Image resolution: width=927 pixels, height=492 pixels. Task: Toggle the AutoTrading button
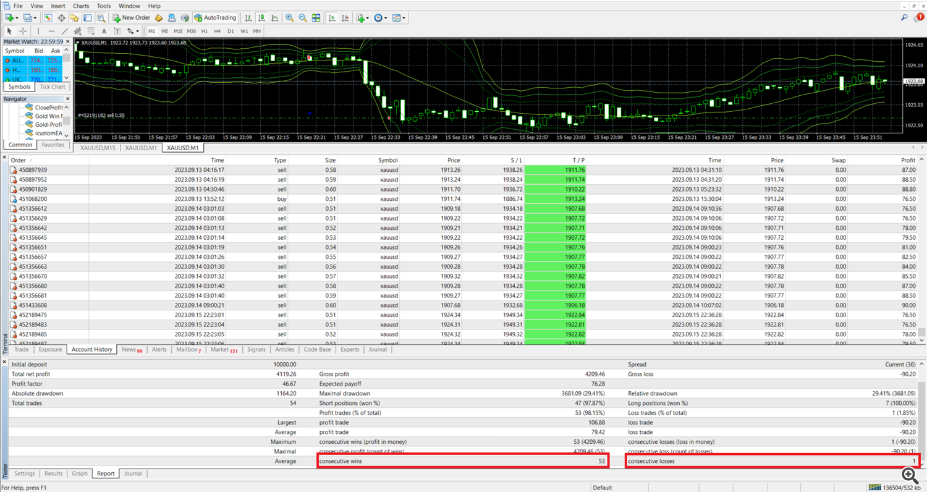click(x=215, y=18)
